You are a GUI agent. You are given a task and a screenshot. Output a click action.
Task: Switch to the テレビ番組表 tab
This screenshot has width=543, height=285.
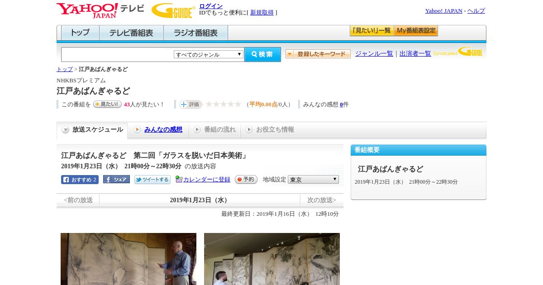tap(131, 33)
